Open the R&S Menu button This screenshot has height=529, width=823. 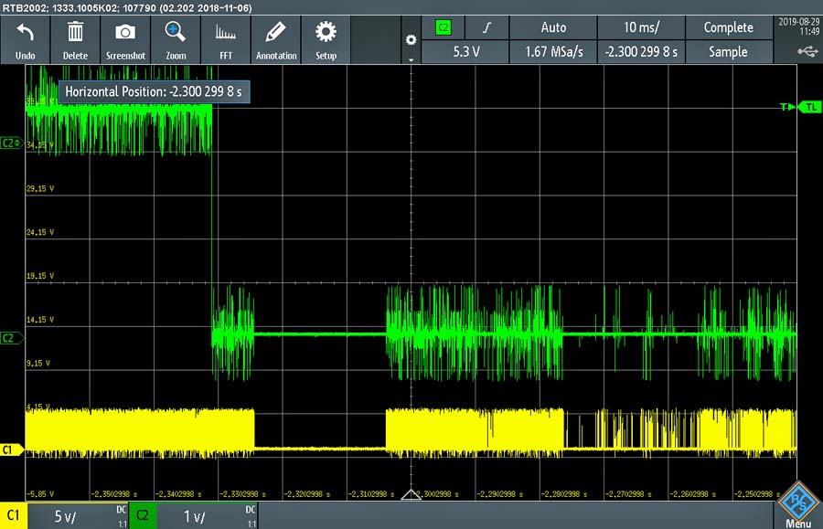coord(798,505)
